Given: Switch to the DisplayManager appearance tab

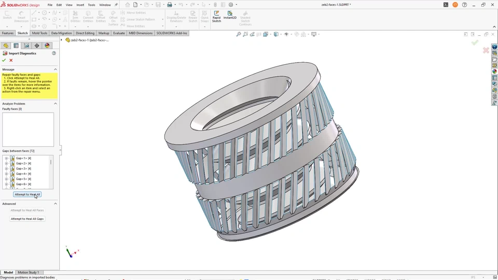Looking at the screenshot, I should pyautogui.click(x=47, y=46).
